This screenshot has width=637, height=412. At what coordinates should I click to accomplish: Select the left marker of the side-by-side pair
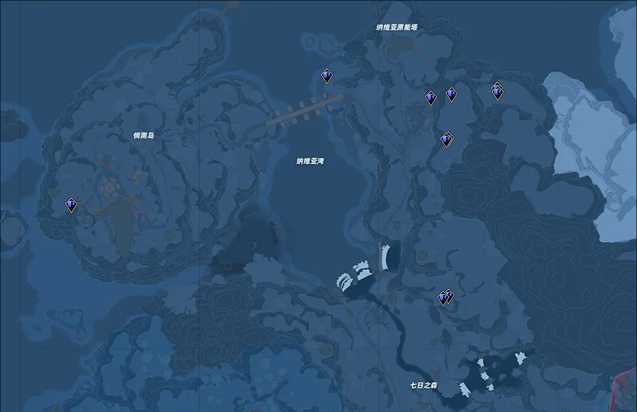(x=431, y=98)
